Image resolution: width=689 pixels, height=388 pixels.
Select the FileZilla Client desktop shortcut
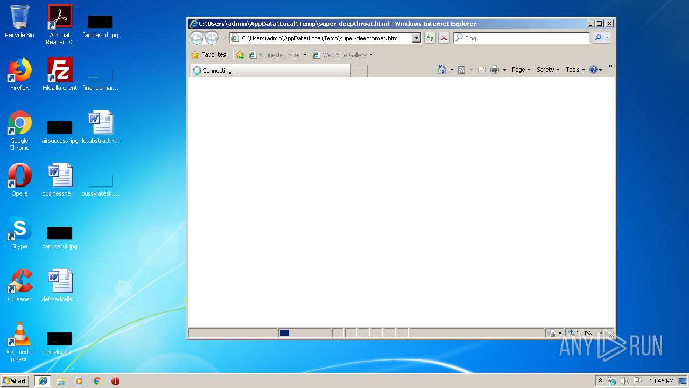click(60, 74)
